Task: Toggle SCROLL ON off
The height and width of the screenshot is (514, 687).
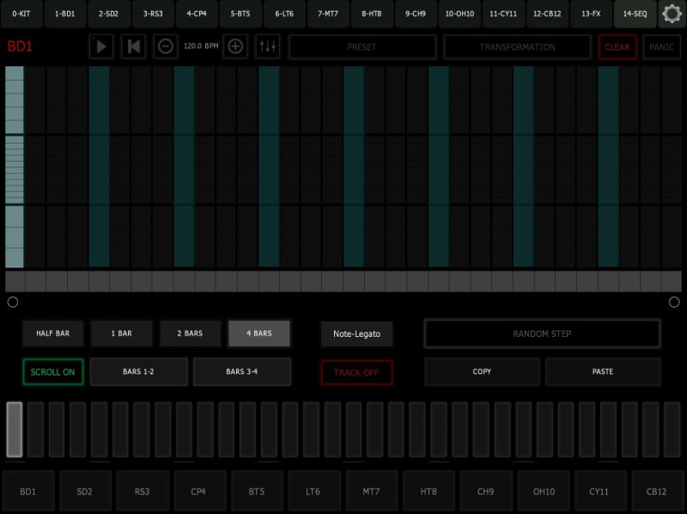Action: [52, 371]
